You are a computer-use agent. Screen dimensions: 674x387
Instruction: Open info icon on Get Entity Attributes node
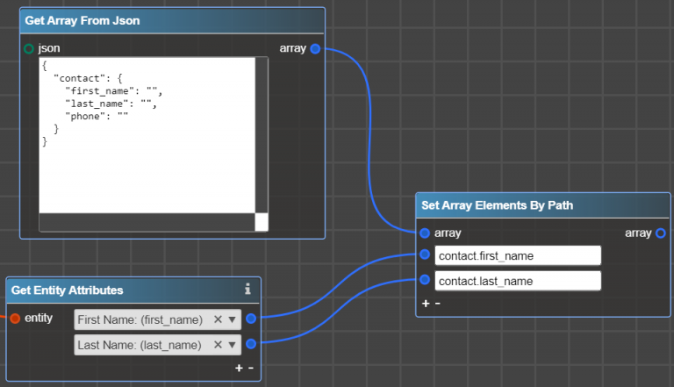(x=247, y=289)
